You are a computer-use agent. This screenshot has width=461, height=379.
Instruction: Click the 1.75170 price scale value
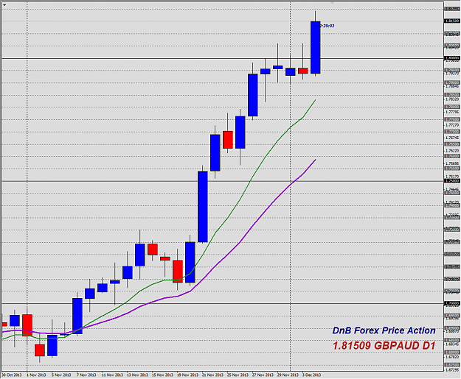point(452,177)
